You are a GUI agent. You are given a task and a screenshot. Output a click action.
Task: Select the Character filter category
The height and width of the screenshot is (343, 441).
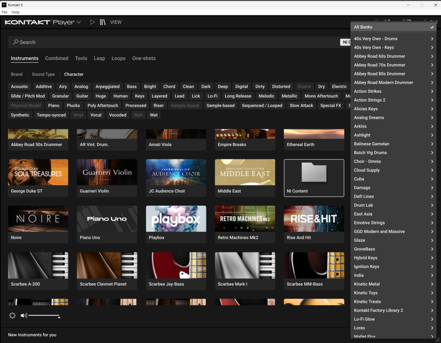[74, 74]
